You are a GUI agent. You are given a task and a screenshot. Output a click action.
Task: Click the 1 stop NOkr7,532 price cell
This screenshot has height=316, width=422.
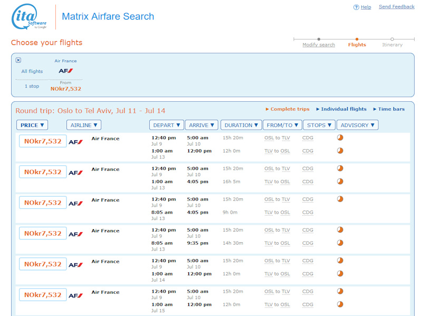pyautogui.click(x=66, y=89)
